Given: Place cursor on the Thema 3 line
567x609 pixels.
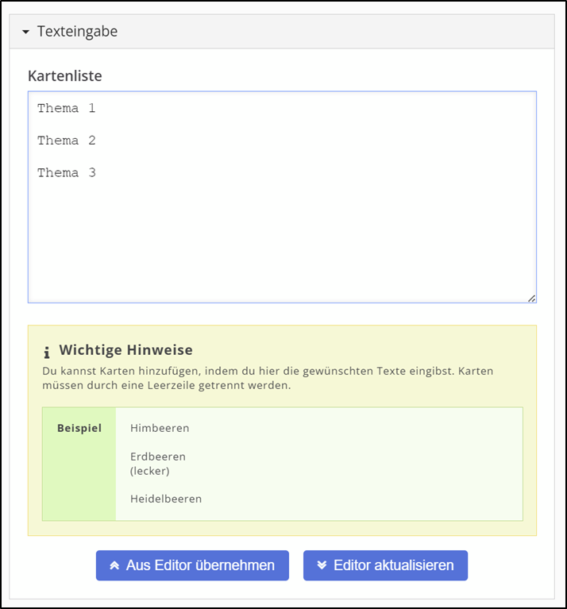Looking at the screenshot, I should click(x=66, y=172).
